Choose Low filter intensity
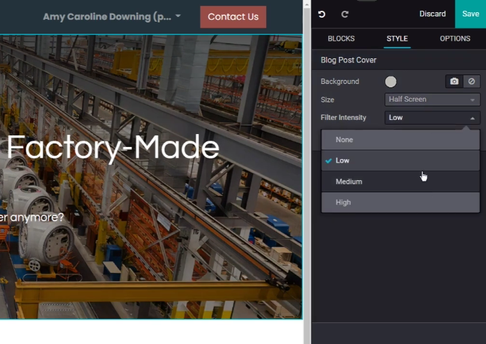Image resolution: width=486 pixels, height=344 pixels. coord(401,160)
